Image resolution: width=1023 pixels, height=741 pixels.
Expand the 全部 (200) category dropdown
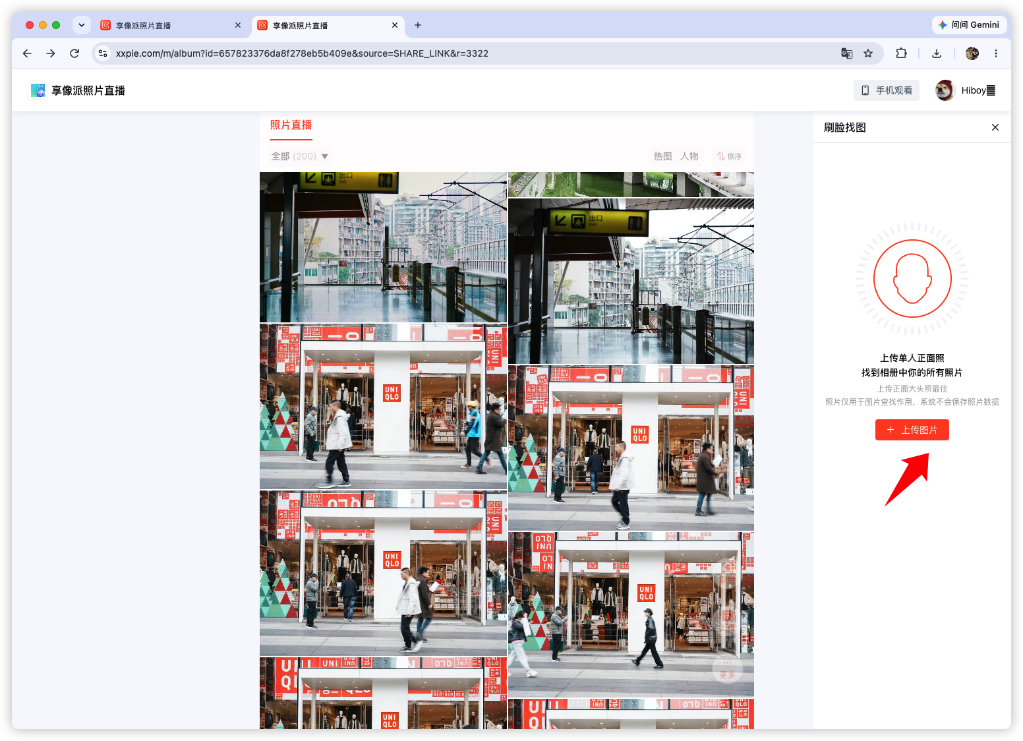(x=300, y=156)
